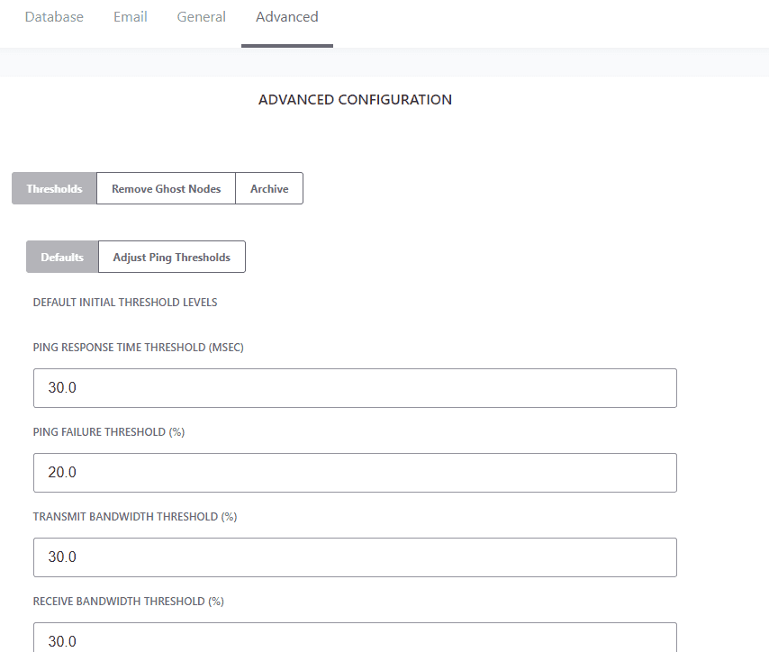Screen dimensions: 769x652
Task: Go to the General tab
Action: (201, 17)
